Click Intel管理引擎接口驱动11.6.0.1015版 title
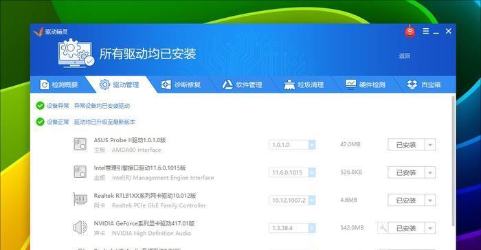The width and height of the screenshot is (481, 250). 140,168
